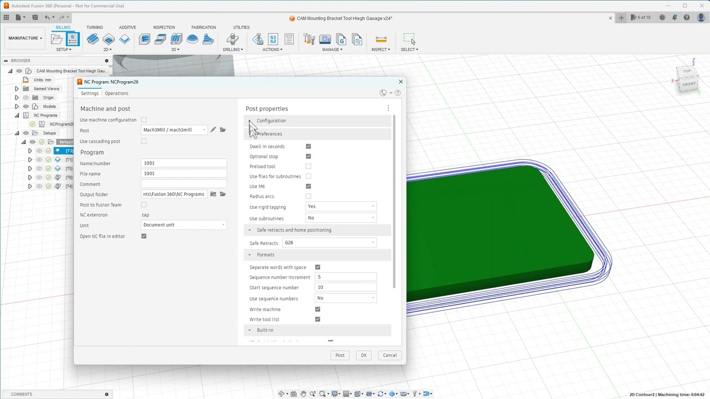Open the Use sequence numbers dropdown
This screenshot has height=399, width=710.
(346, 298)
